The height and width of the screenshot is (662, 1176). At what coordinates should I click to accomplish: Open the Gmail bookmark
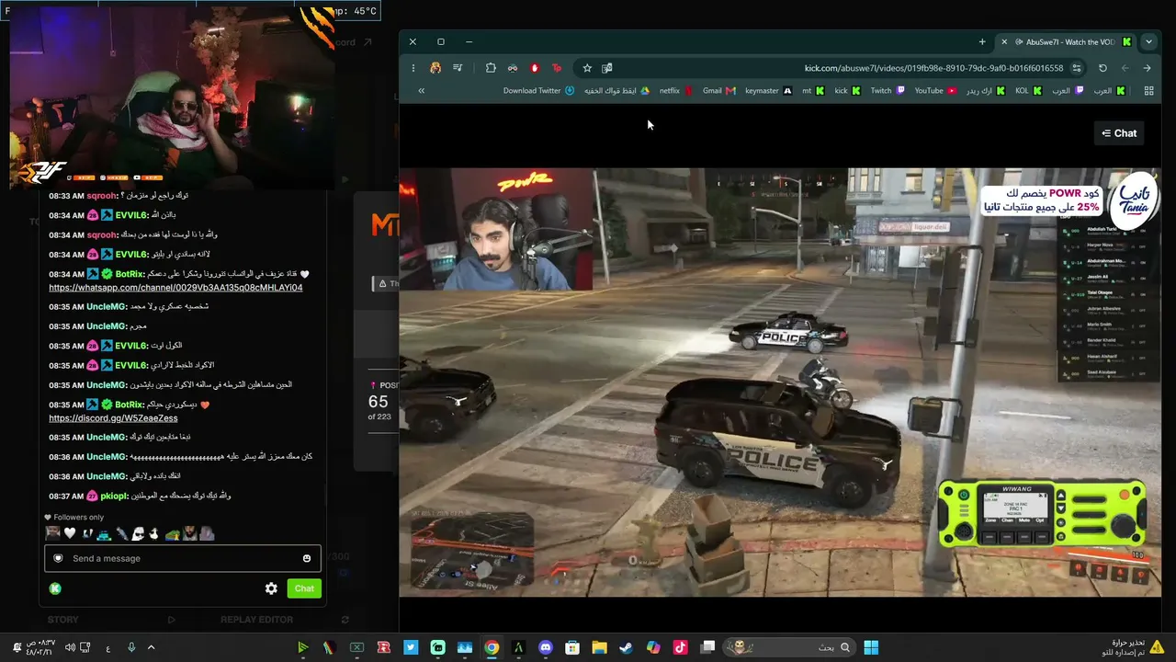[x=719, y=91]
